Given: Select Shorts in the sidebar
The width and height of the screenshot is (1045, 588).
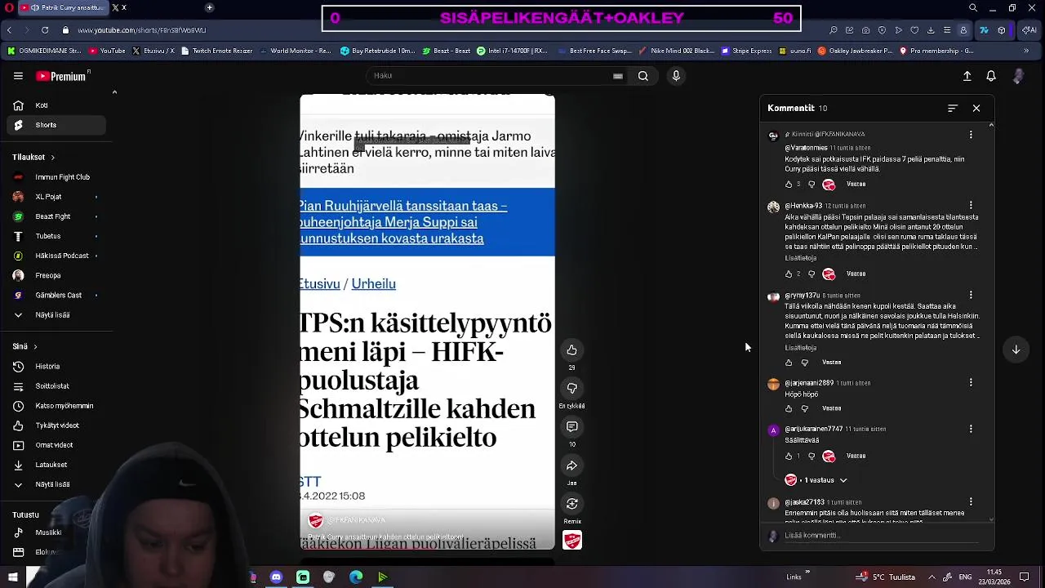Looking at the screenshot, I should (x=56, y=125).
